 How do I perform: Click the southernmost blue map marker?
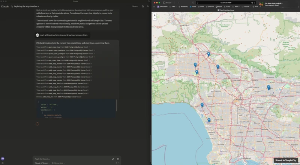click(x=209, y=120)
